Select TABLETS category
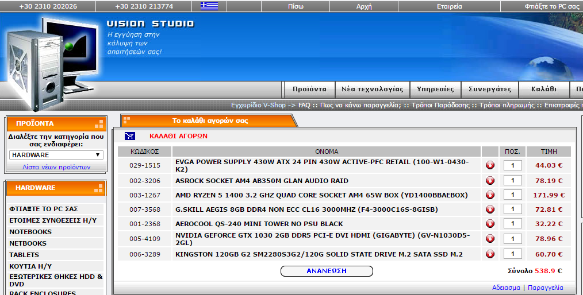The height and width of the screenshot is (295, 583). 55,255
